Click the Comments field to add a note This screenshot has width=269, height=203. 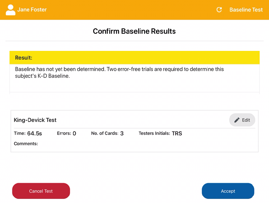[x=26, y=143]
